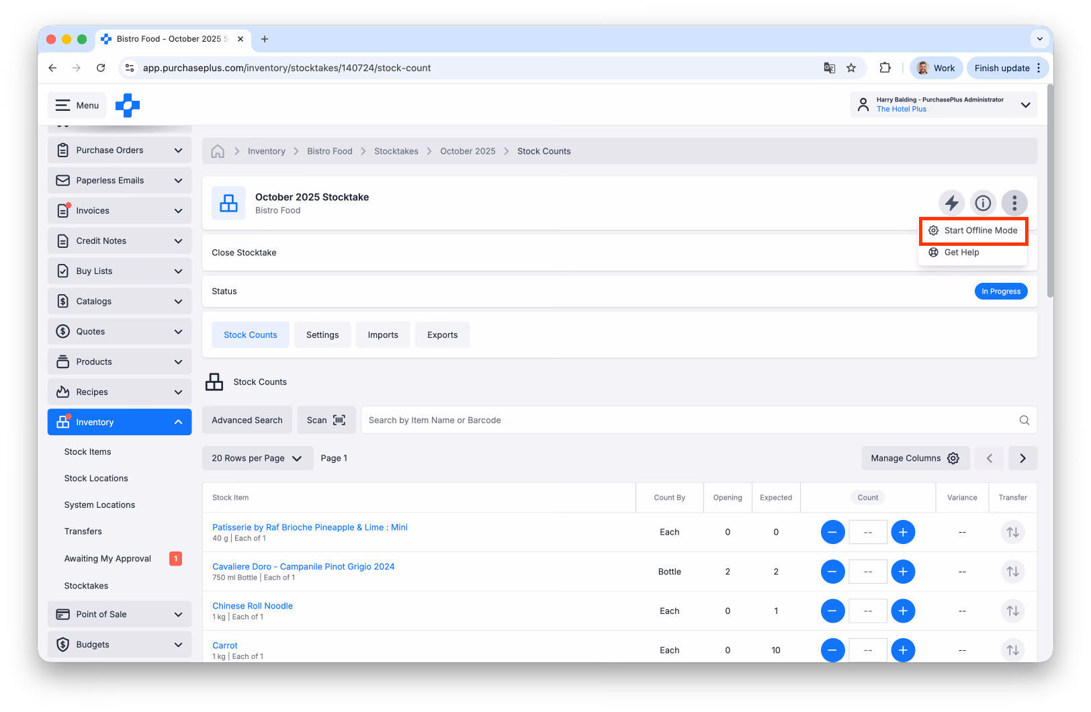Decrease count for Cavaliere Doro Pinot Grigio
Screen dimensions: 1091x712
pyautogui.click(x=833, y=572)
